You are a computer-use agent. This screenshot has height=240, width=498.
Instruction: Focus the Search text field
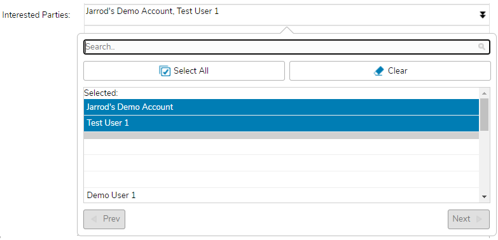287,47
